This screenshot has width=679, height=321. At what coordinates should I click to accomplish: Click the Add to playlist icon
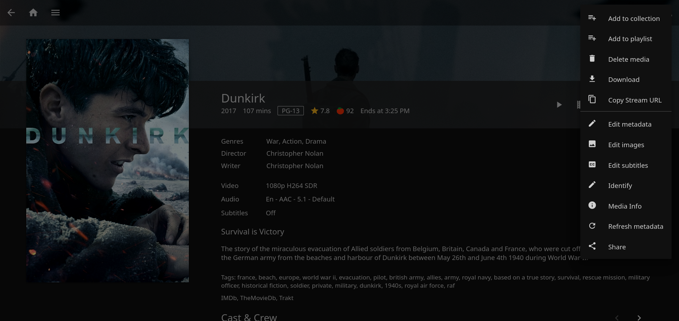pos(592,38)
